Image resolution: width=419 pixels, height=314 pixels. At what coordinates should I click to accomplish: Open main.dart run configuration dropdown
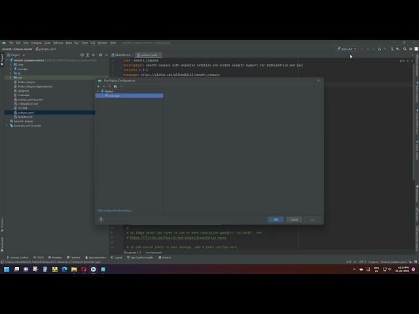point(346,49)
